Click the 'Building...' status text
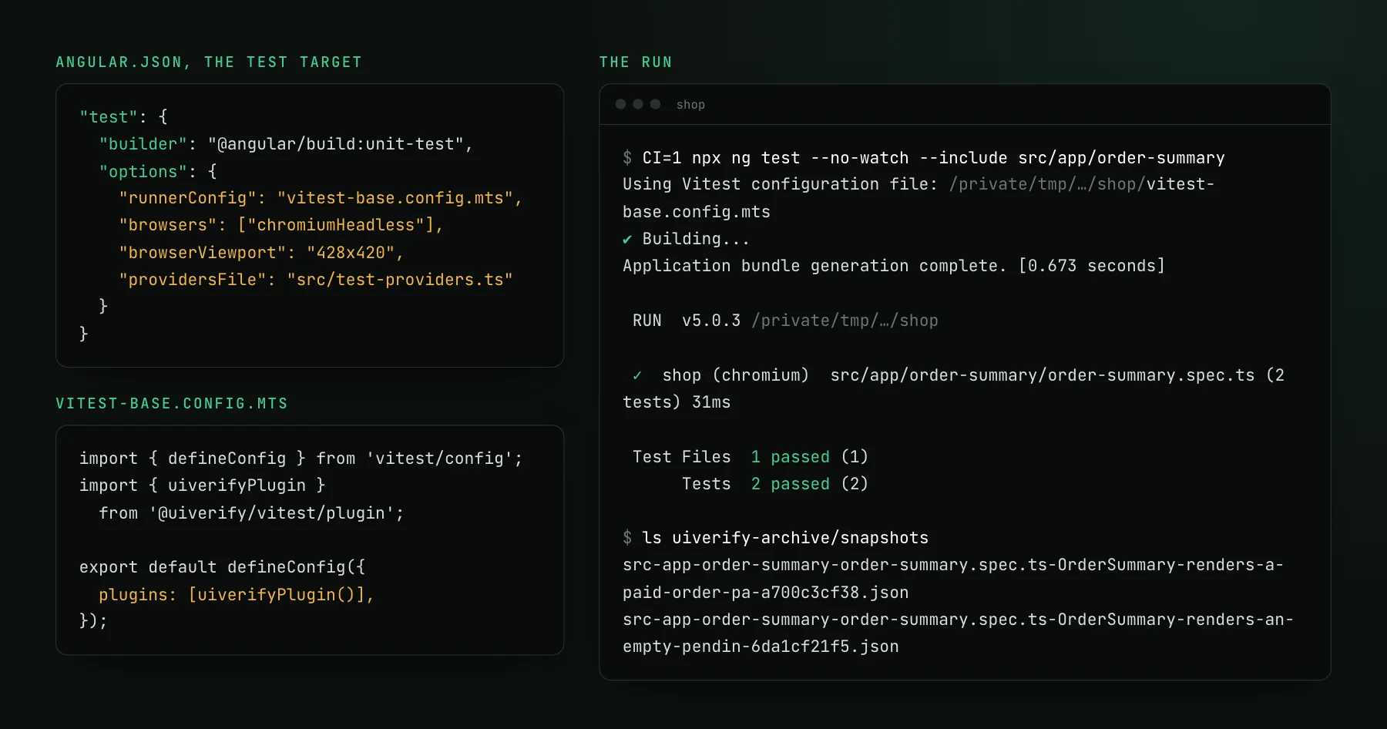The height and width of the screenshot is (729, 1387). pyautogui.click(x=696, y=239)
